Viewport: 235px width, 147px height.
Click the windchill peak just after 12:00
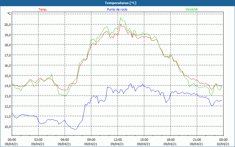coord(121,18)
